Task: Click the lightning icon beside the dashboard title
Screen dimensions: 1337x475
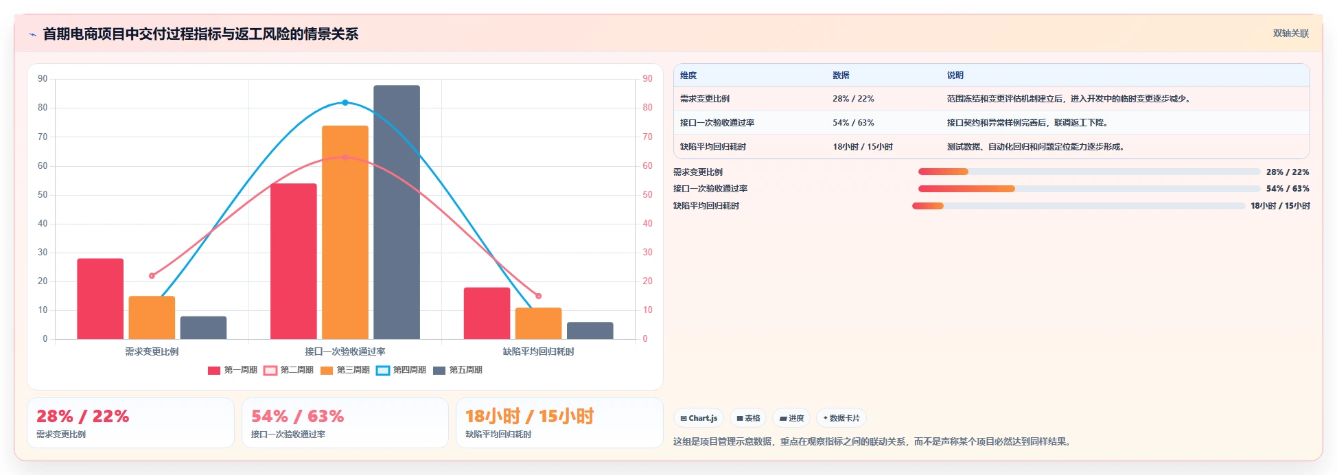Action: pyautogui.click(x=32, y=34)
